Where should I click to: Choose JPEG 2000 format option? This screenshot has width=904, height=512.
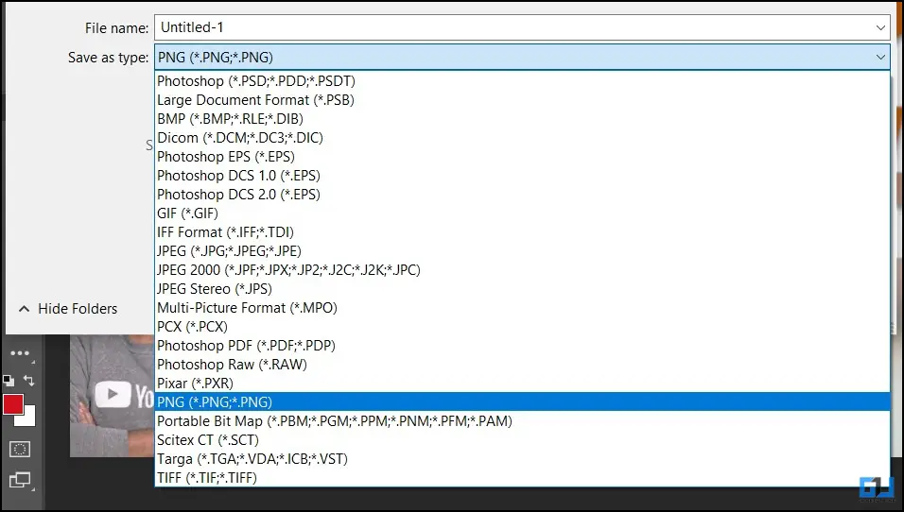pos(522,270)
